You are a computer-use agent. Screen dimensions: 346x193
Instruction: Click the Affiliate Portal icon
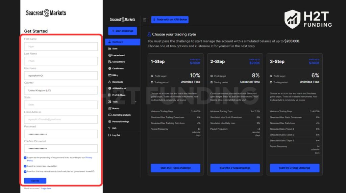coord(110,88)
